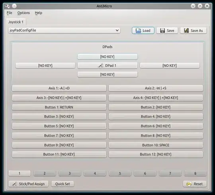Open the Options menu
Screen dimensions: 215x195
[x=23, y=13]
